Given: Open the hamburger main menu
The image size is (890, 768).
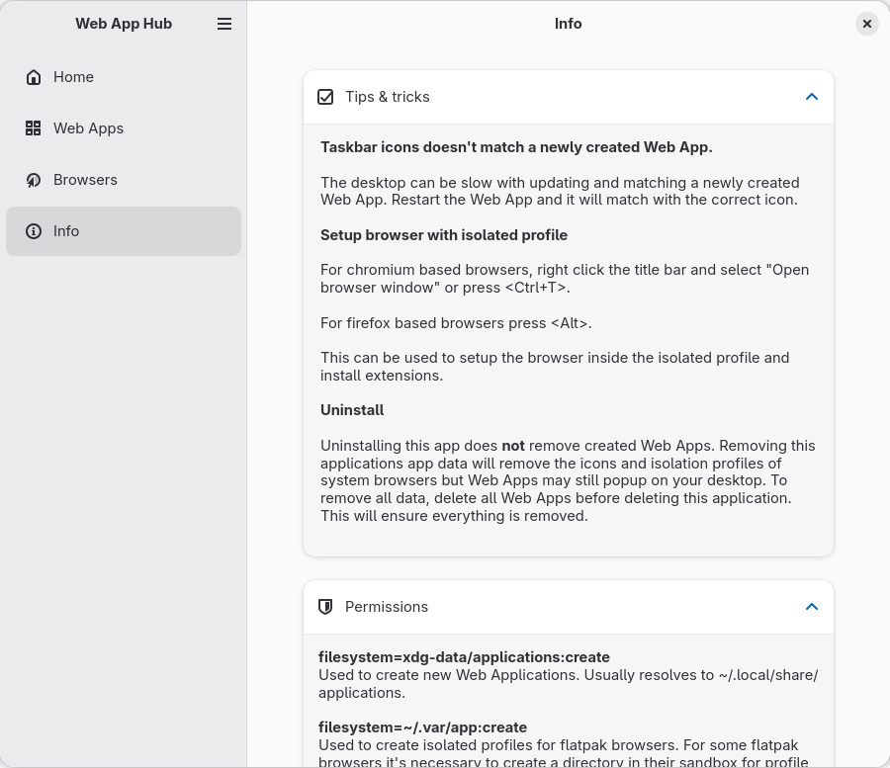Looking at the screenshot, I should click(224, 24).
